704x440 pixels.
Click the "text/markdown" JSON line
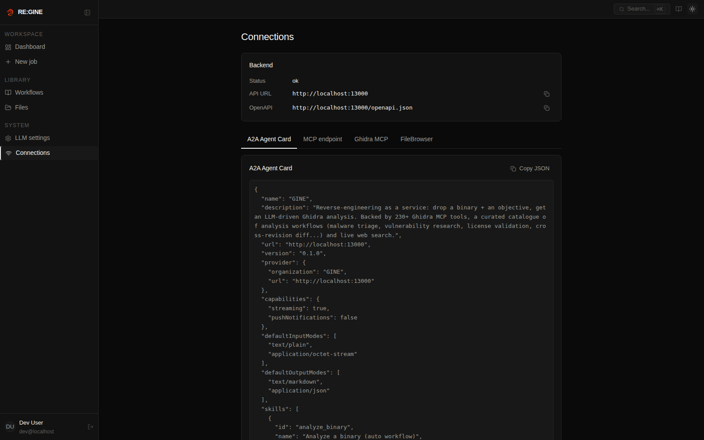[x=295, y=382]
